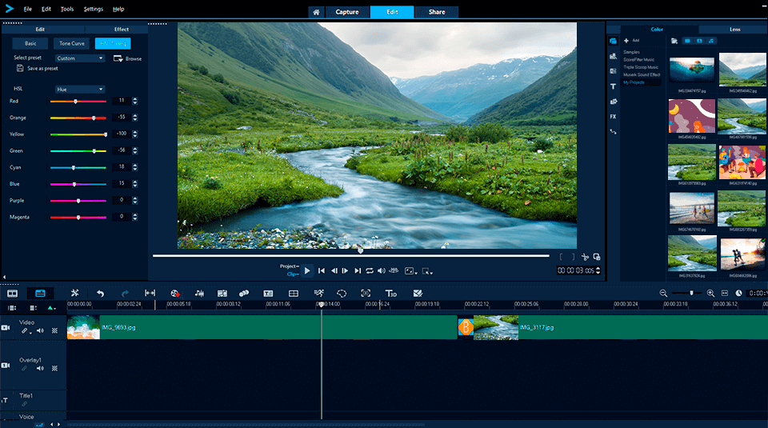This screenshot has width=768, height=428.
Task: Open the Home workspace icon
Action: (317, 12)
